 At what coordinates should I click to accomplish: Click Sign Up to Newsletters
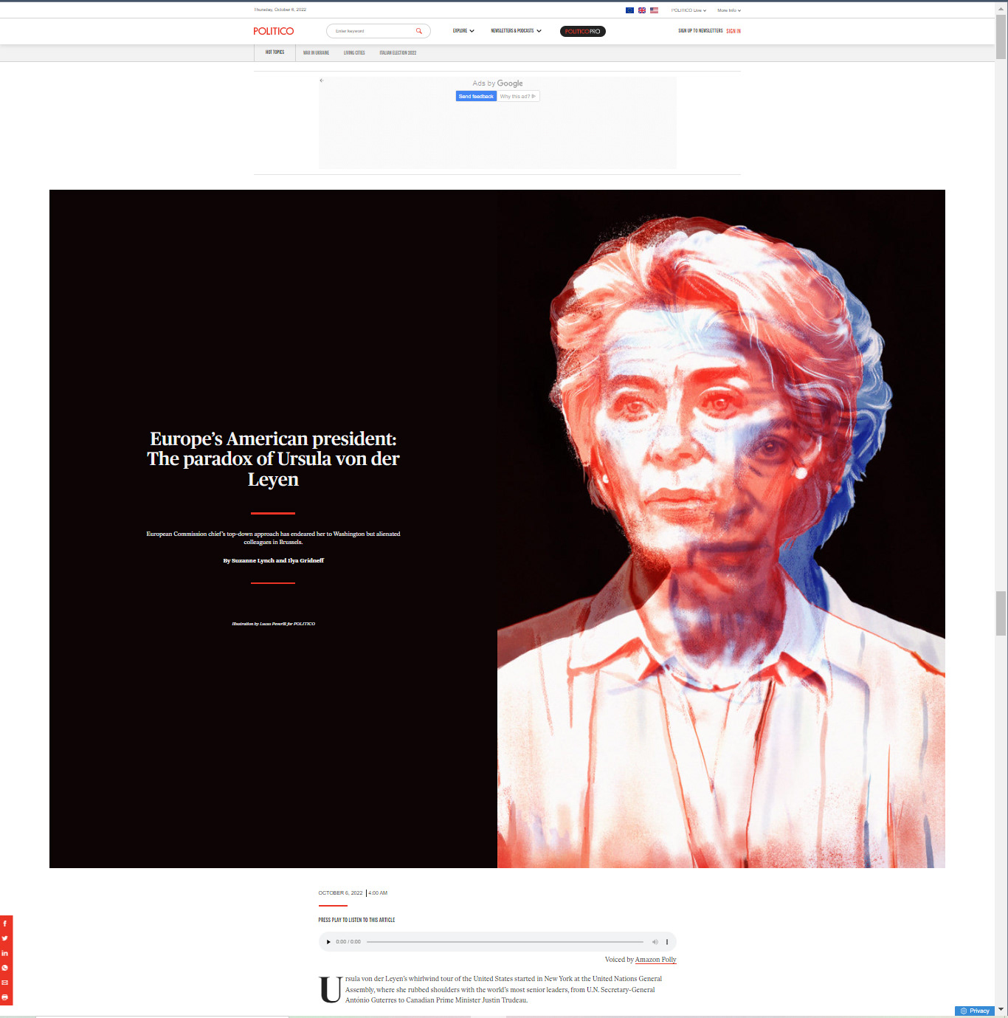(x=700, y=31)
